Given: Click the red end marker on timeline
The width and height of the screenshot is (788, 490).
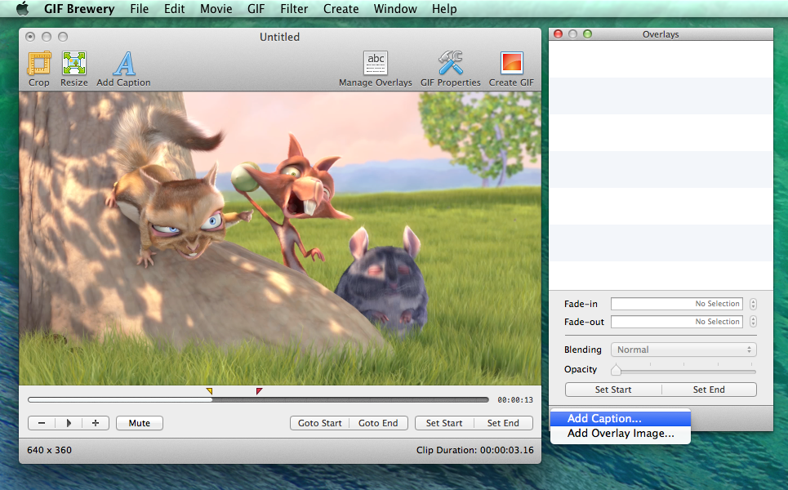Looking at the screenshot, I should point(259,391).
